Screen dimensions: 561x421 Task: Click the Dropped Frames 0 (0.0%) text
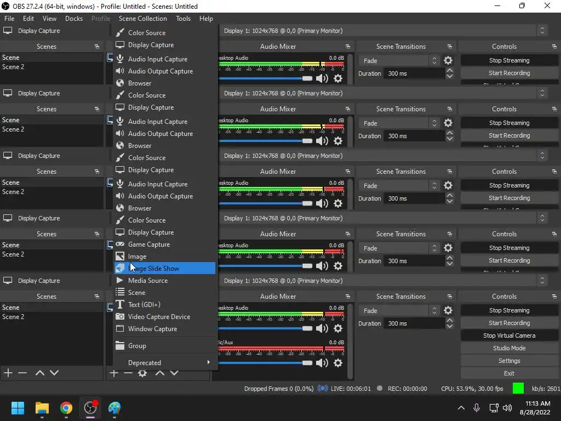279,389
